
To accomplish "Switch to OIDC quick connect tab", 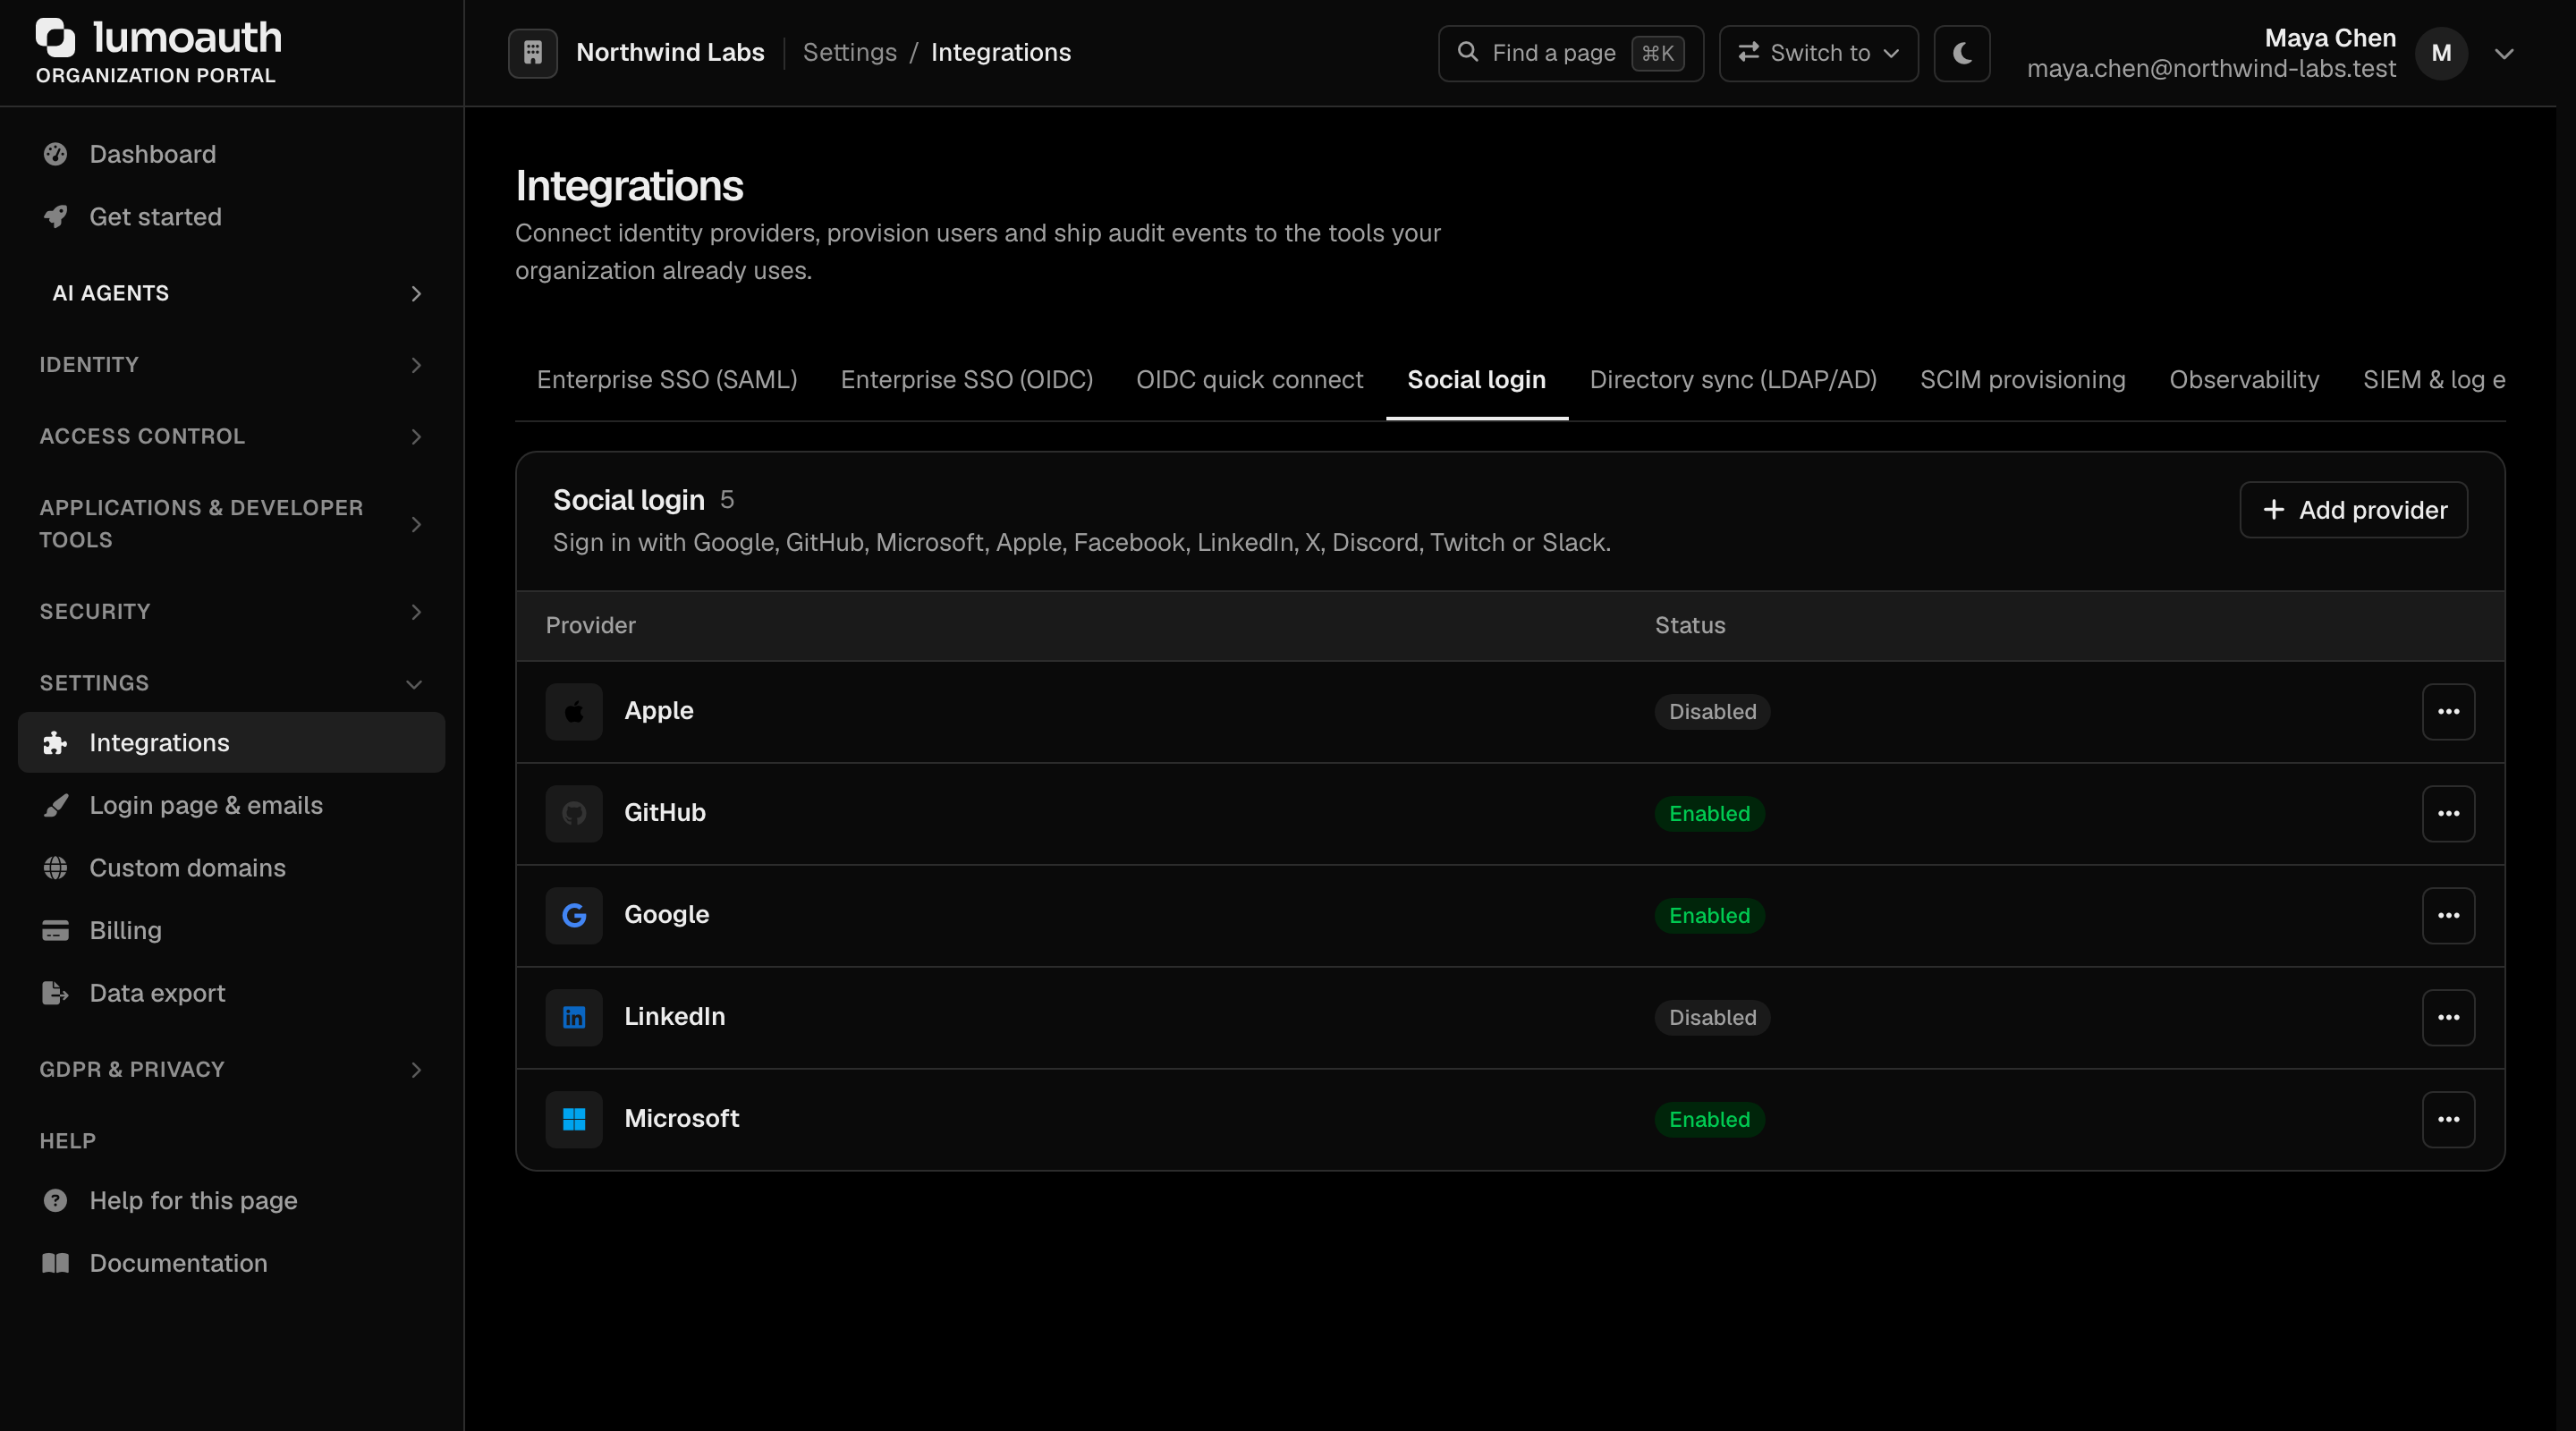I will click(x=1249, y=380).
